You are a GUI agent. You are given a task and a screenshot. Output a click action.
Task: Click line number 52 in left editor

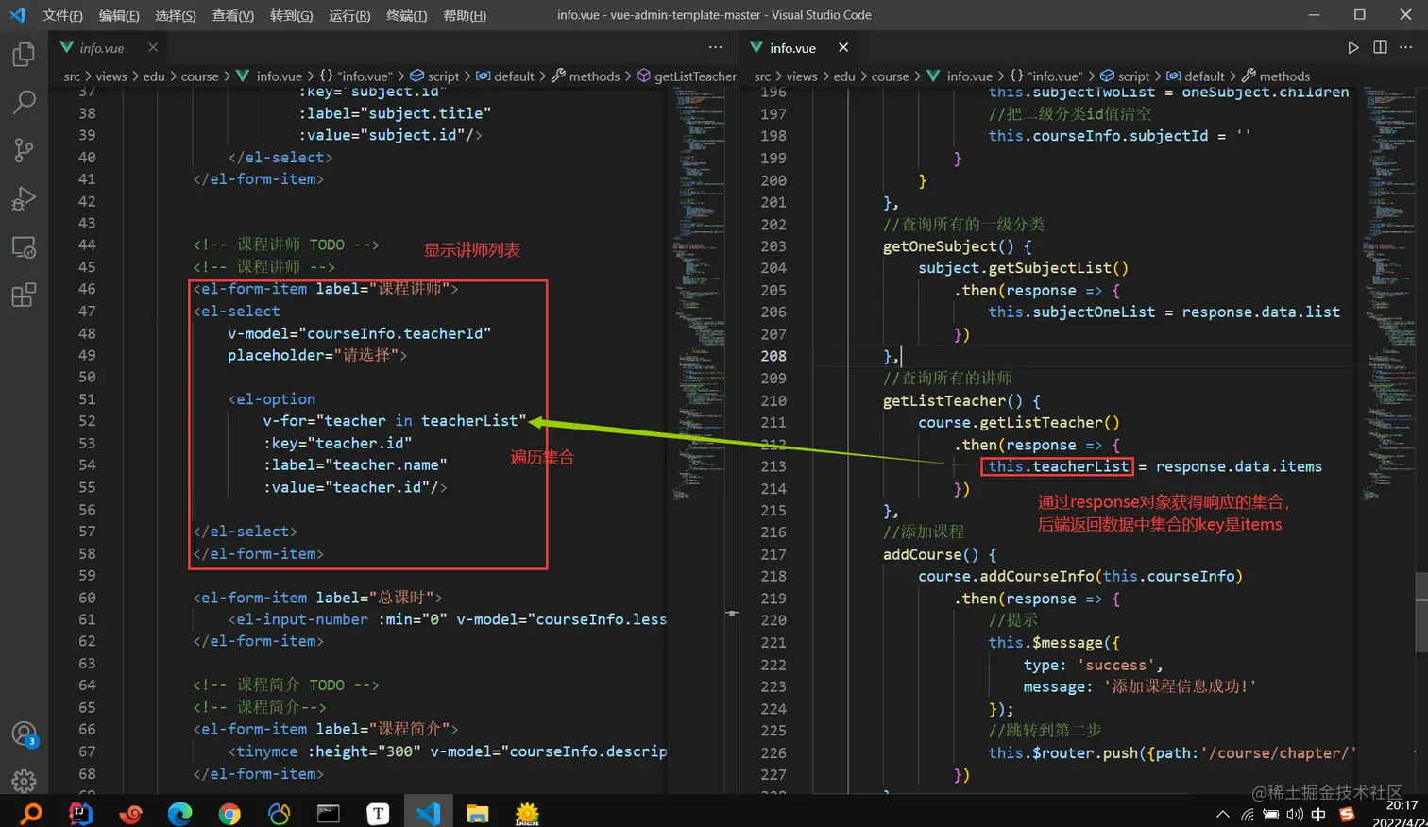coord(87,421)
